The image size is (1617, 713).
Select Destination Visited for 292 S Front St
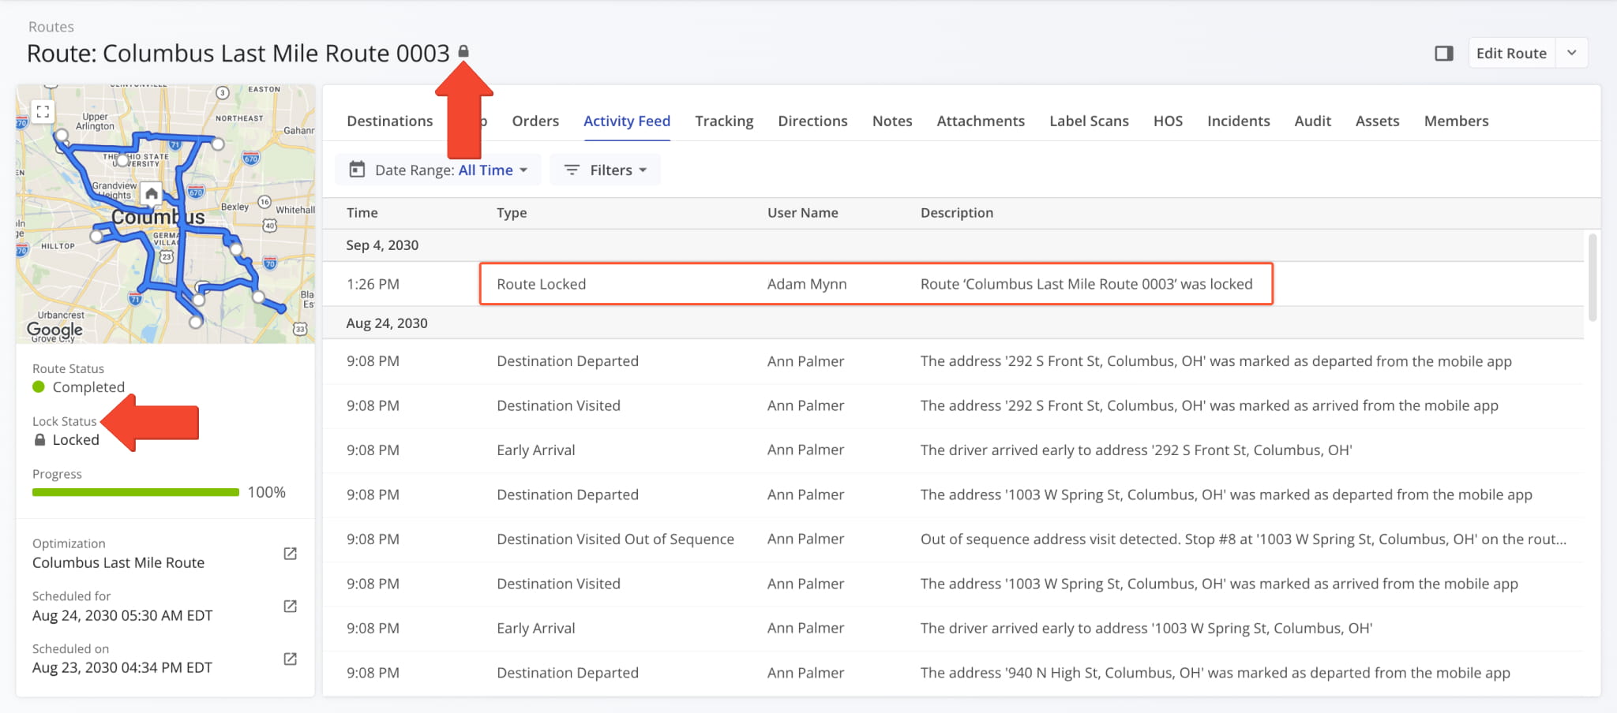[x=954, y=405]
